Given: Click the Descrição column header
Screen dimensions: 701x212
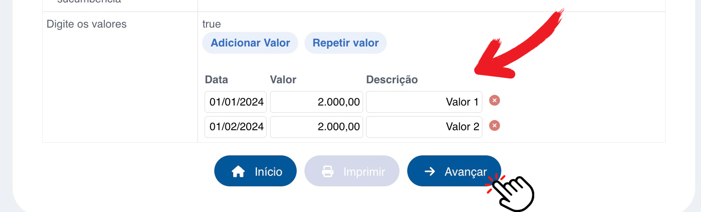Looking at the screenshot, I should click(x=392, y=79).
